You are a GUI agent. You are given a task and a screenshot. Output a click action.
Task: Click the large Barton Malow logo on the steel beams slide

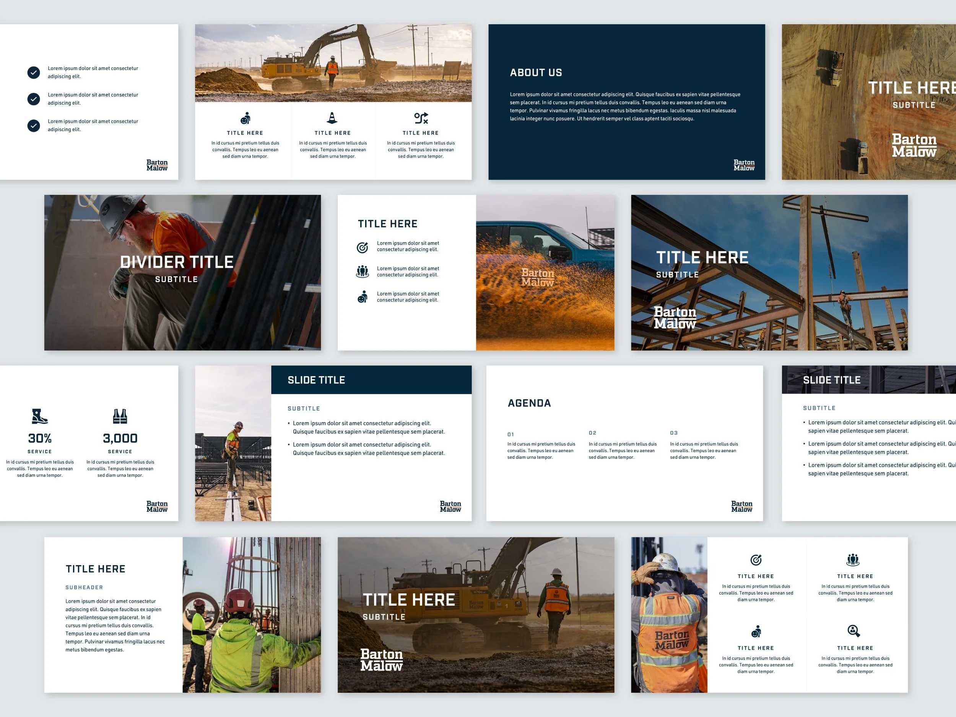(x=675, y=318)
